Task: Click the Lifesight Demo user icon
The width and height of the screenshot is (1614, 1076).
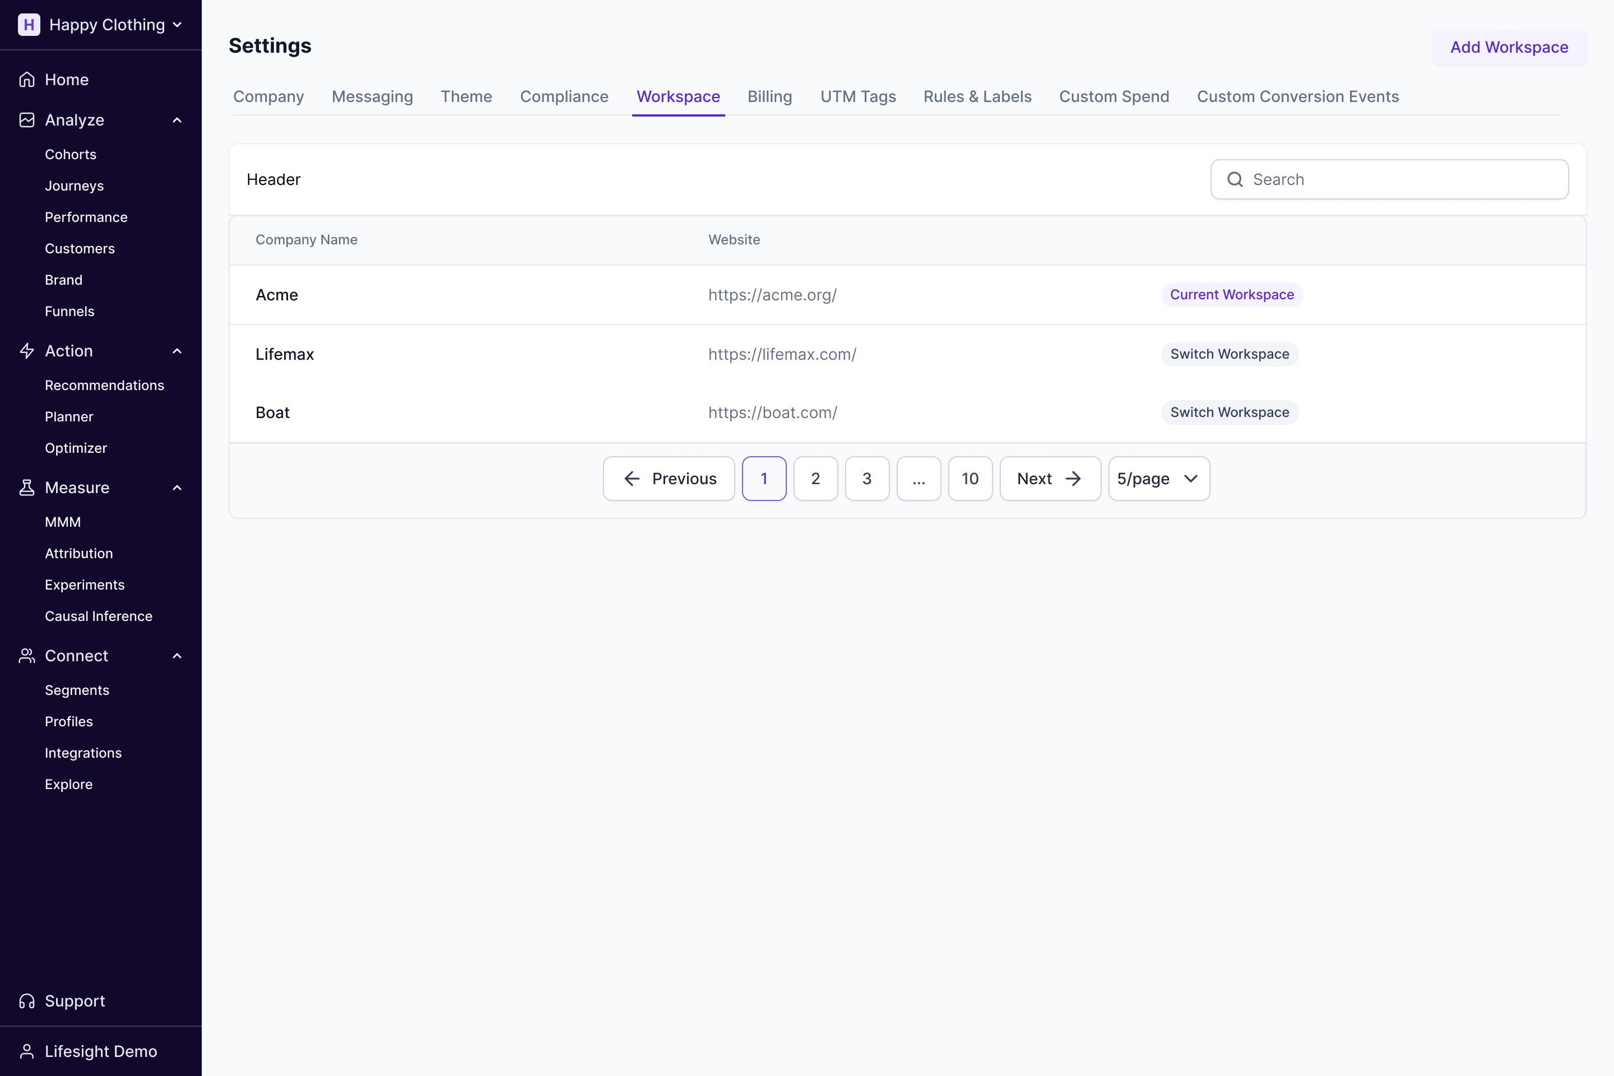Action: pos(27,1051)
